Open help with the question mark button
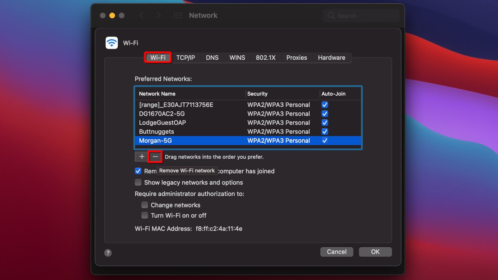The width and height of the screenshot is (498, 280). click(x=108, y=253)
